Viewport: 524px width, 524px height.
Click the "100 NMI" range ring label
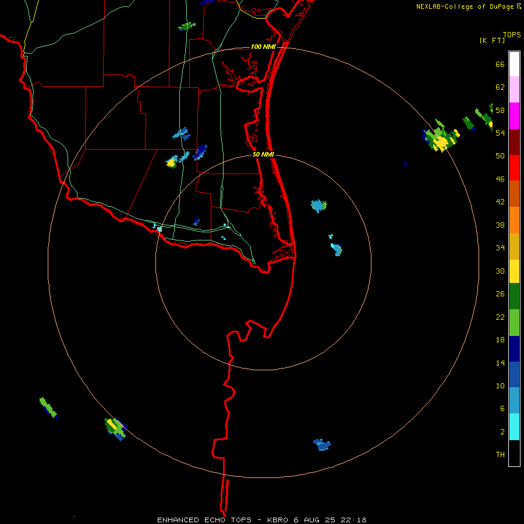pyautogui.click(x=263, y=47)
